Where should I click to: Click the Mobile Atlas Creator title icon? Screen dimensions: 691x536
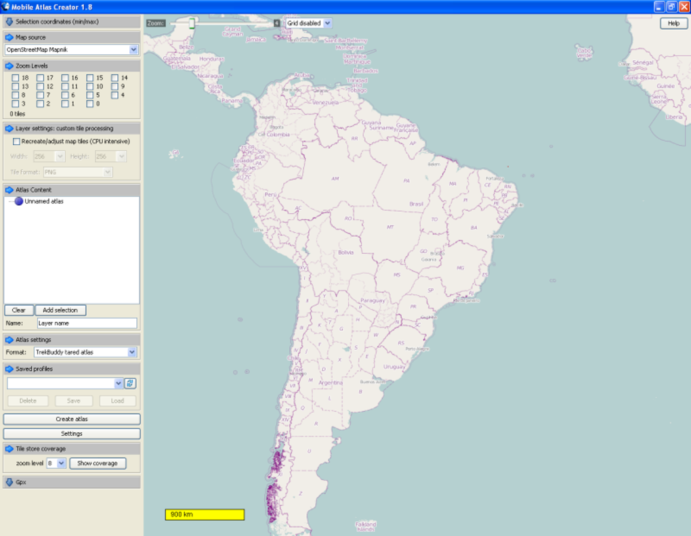pyautogui.click(x=5, y=7)
